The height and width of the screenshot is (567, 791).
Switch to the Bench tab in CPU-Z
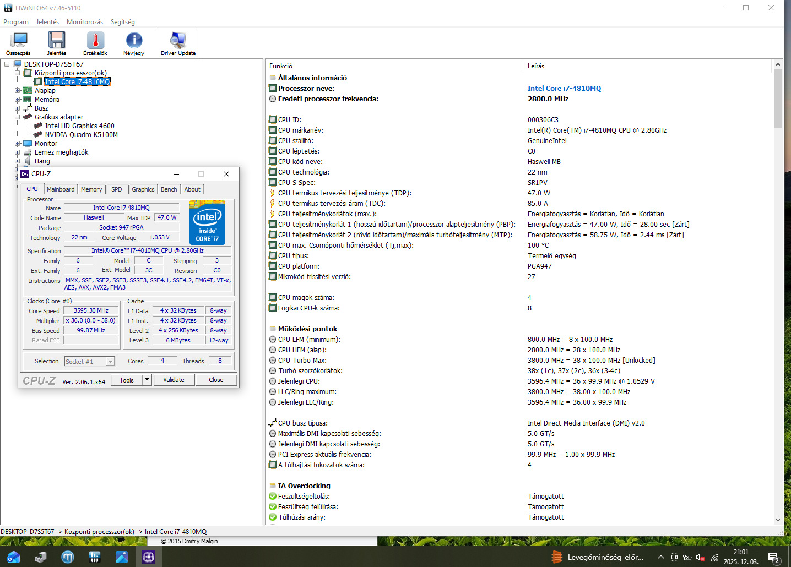pos(169,189)
